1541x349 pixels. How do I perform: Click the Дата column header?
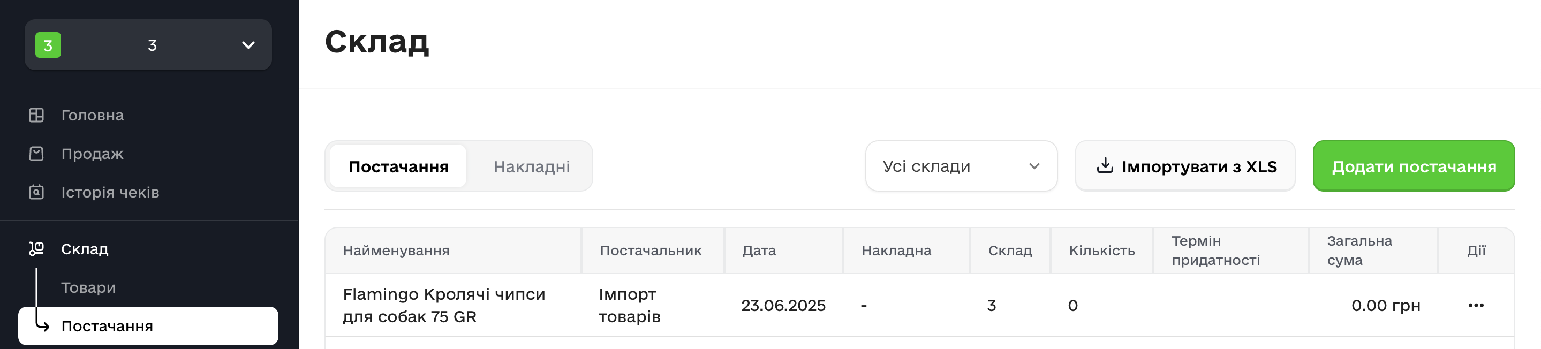[x=759, y=251]
